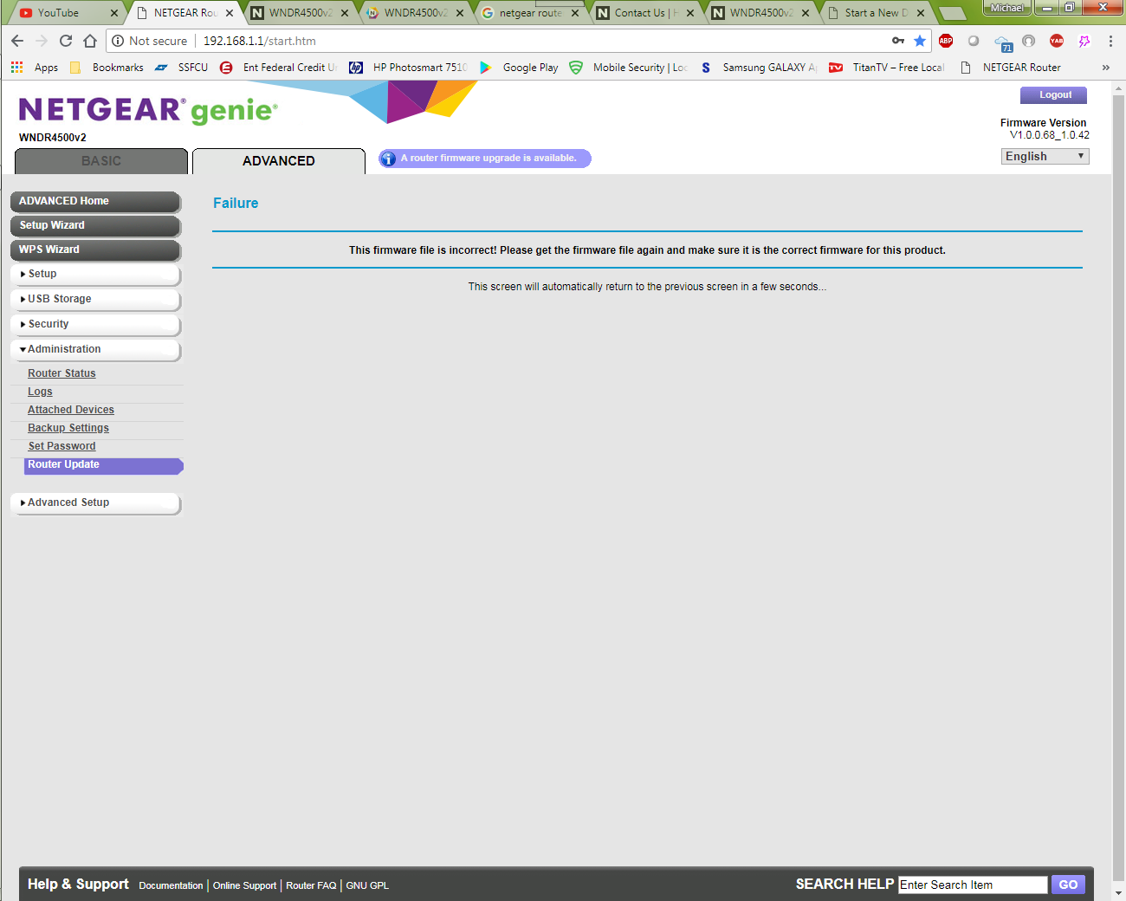Open the new tab button
The image size is (1126, 901).
(x=952, y=13)
